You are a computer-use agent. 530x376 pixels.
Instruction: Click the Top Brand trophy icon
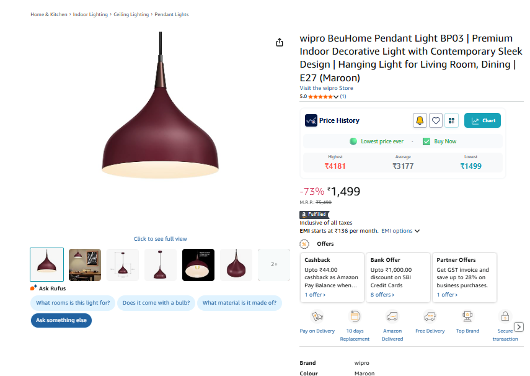[x=467, y=316]
